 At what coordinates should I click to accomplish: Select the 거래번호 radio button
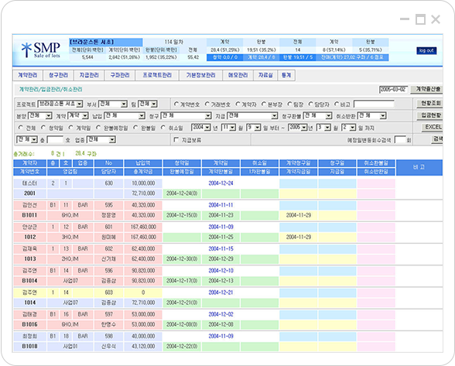207,104
